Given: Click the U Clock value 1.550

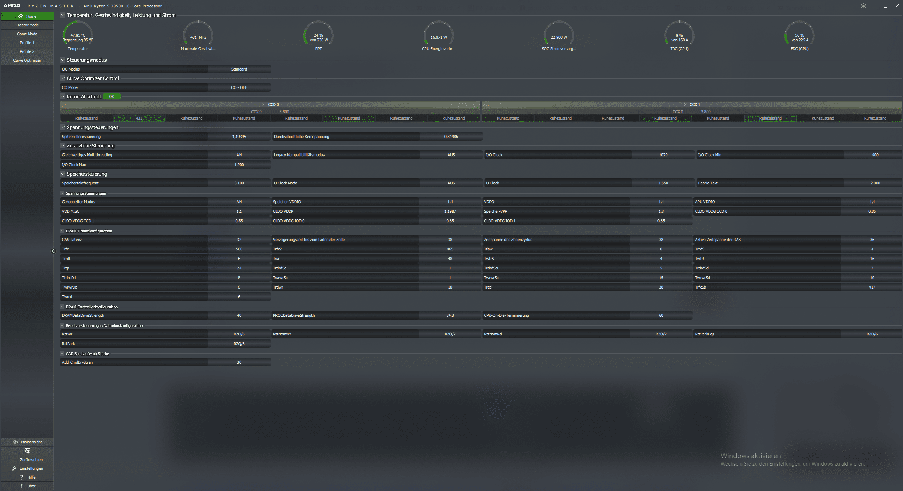Looking at the screenshot, I should point(663,183).
